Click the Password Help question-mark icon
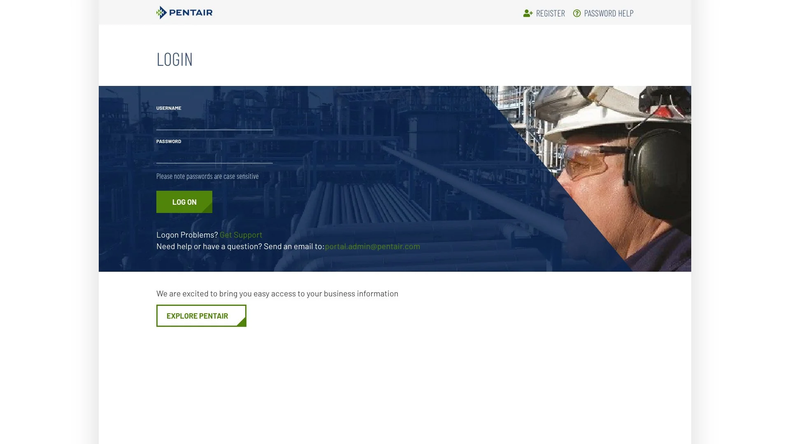 [577, 14]
